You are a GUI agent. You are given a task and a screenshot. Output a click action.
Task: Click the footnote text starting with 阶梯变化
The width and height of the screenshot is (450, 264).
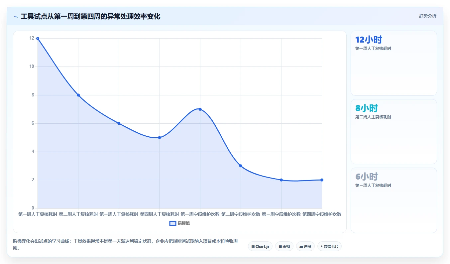click(x=125, y=244)
